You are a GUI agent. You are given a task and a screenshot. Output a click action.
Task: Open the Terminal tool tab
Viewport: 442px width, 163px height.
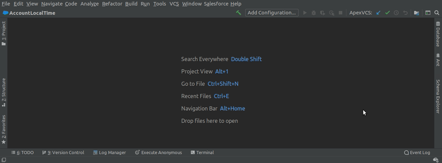[x=202, y=153]
